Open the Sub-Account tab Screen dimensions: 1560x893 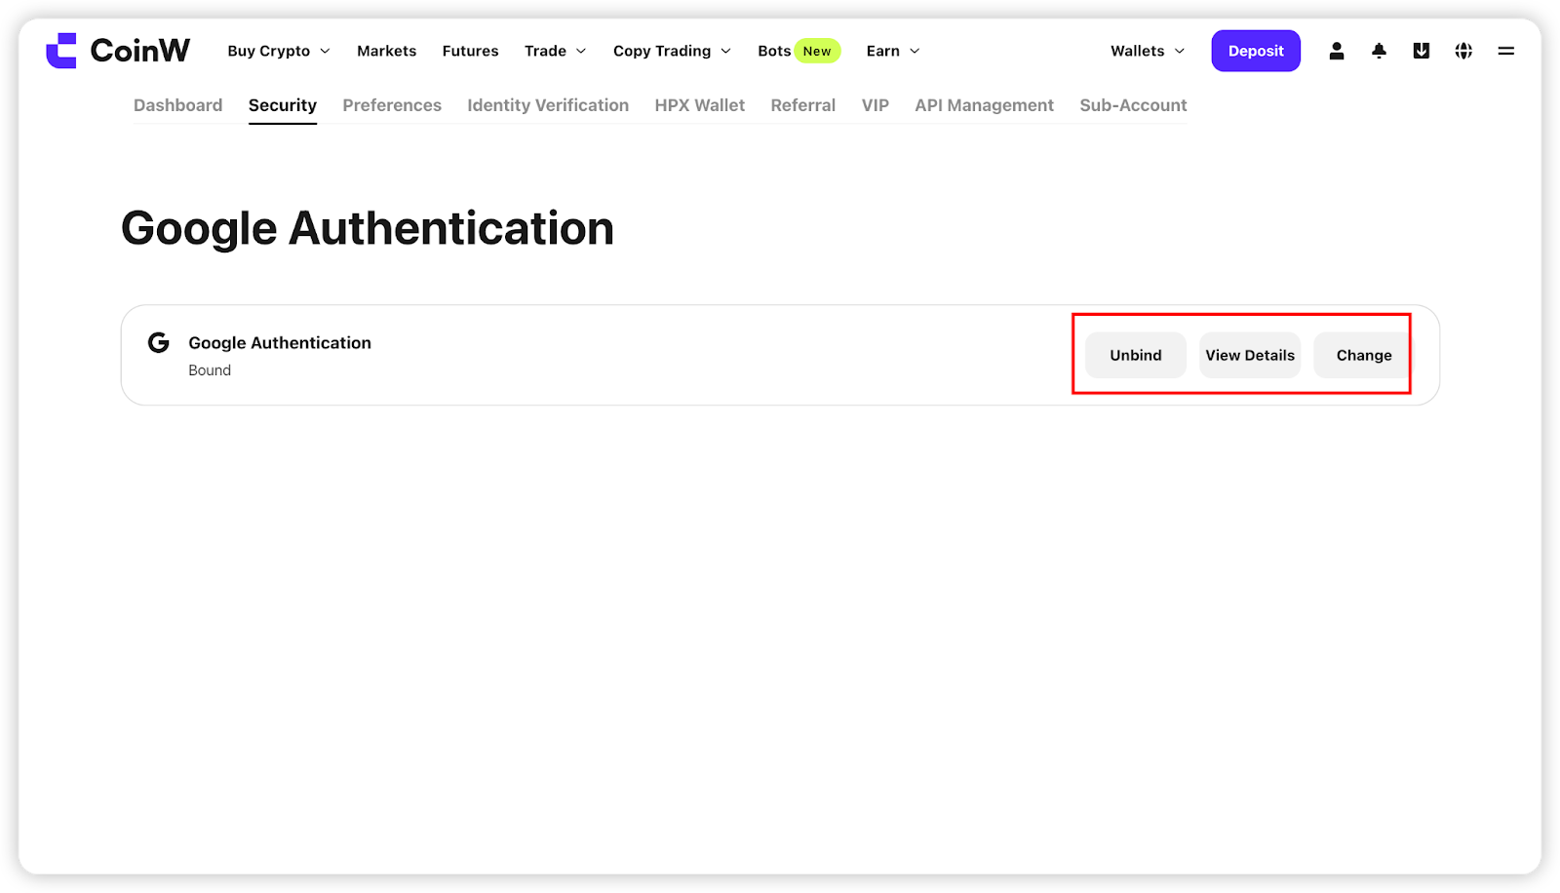1133,105
